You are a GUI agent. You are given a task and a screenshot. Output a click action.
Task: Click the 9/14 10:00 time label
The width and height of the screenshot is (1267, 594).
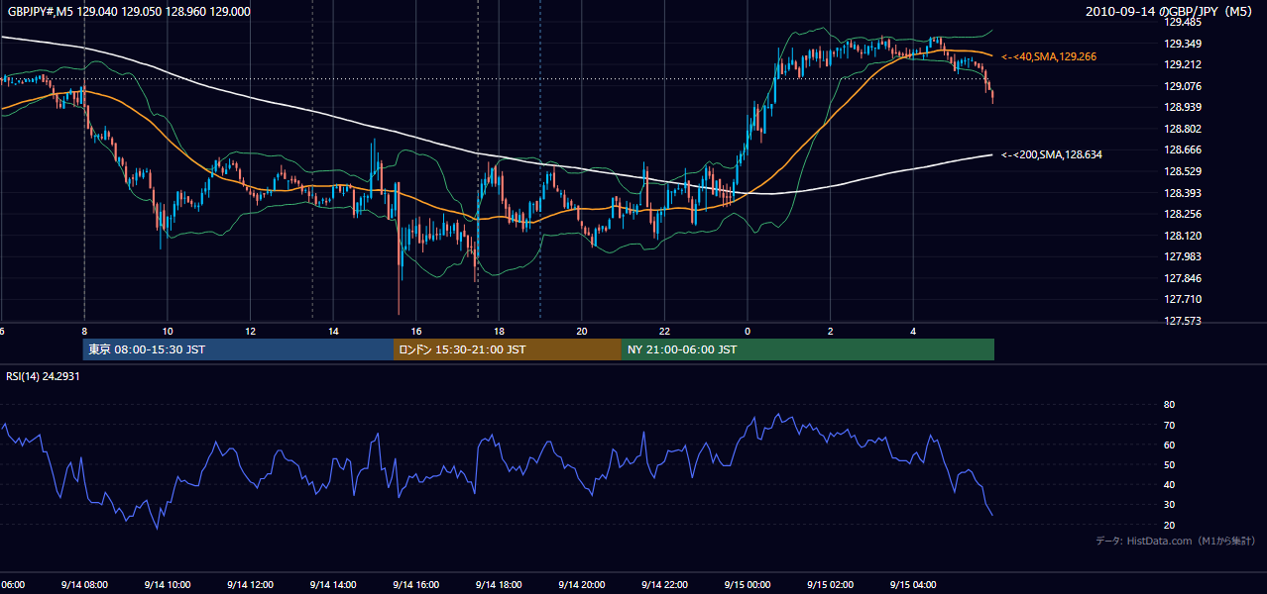click(167, 585)
